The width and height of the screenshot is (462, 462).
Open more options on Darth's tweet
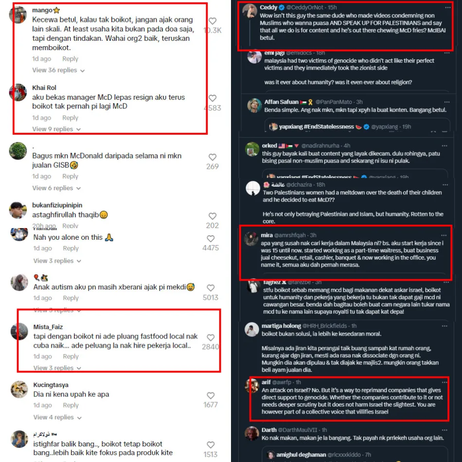444,430
